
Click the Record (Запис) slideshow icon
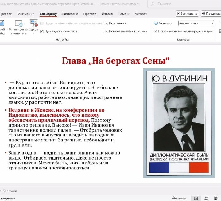click(x=34, y=24)
